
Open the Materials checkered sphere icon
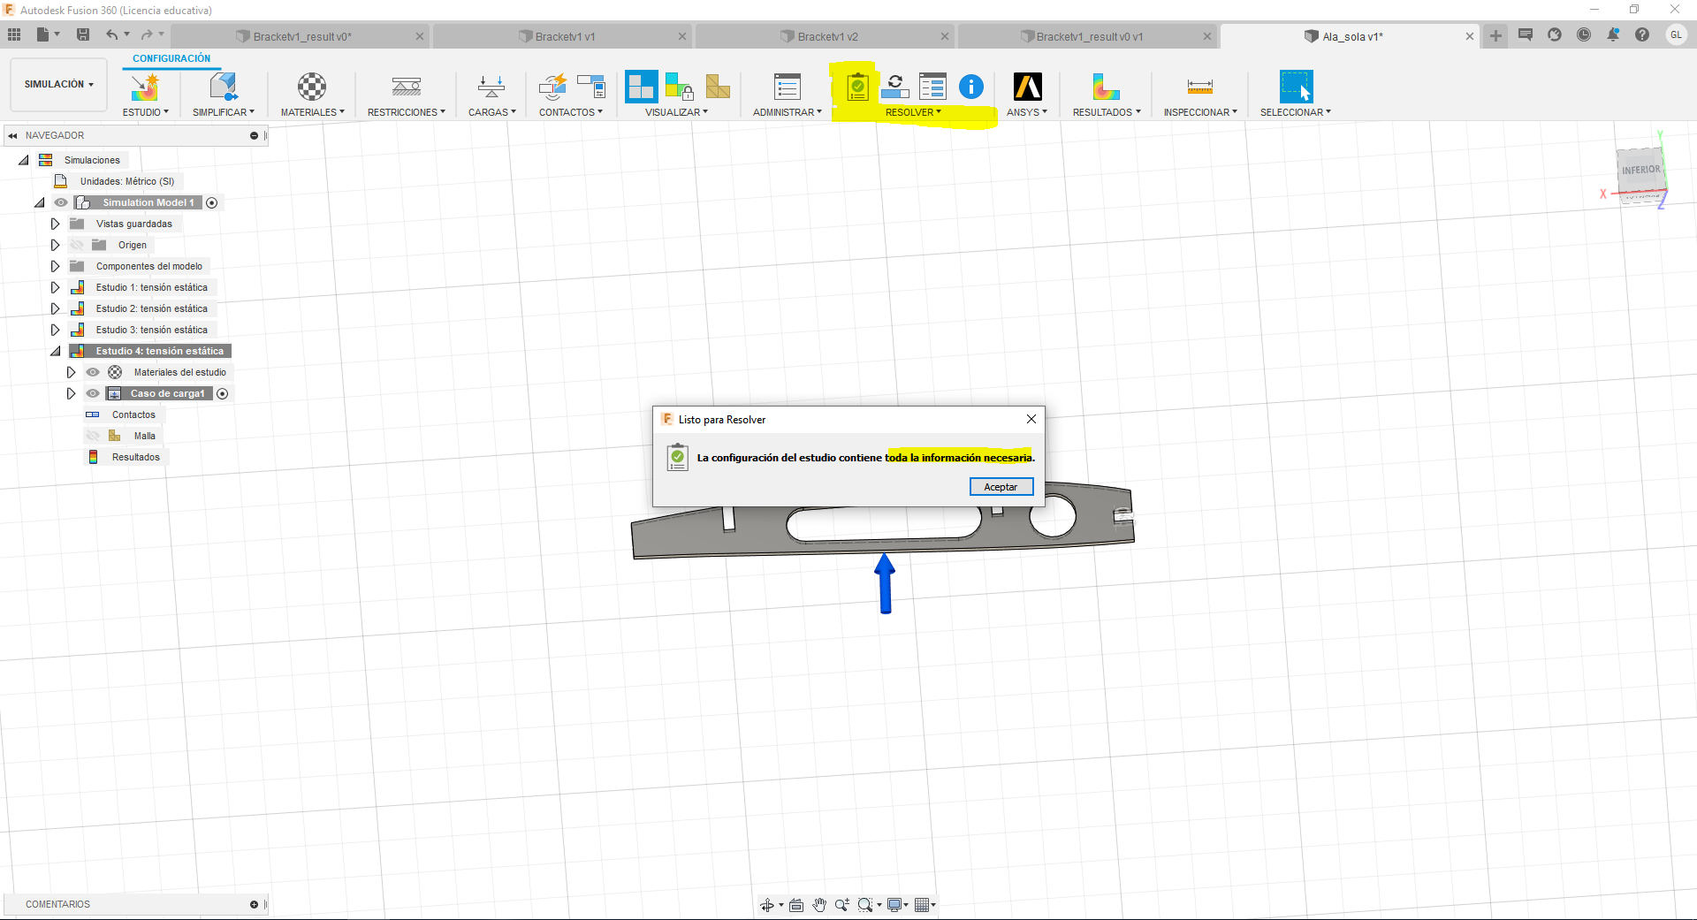tap(312, 87)
